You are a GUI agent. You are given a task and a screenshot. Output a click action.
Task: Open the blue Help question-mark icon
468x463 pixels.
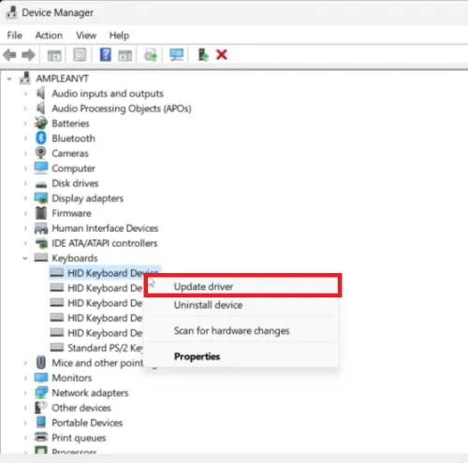pos(106,54)
